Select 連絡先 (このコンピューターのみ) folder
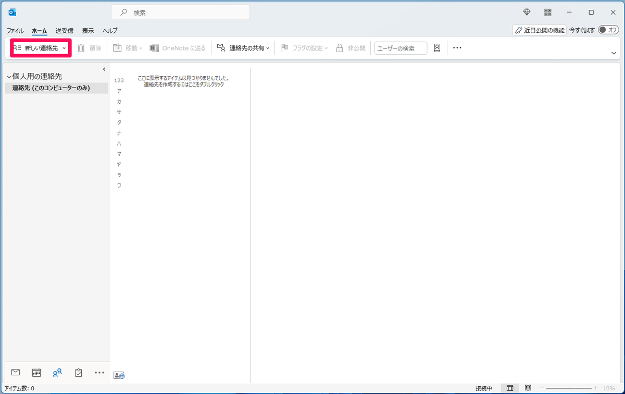The width and height of the screenshot is (625, 394). 57,88
